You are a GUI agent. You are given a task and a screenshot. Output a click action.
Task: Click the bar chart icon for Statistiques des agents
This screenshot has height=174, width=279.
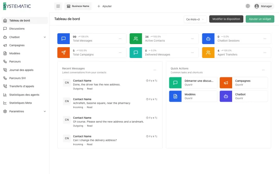[5, 95]
